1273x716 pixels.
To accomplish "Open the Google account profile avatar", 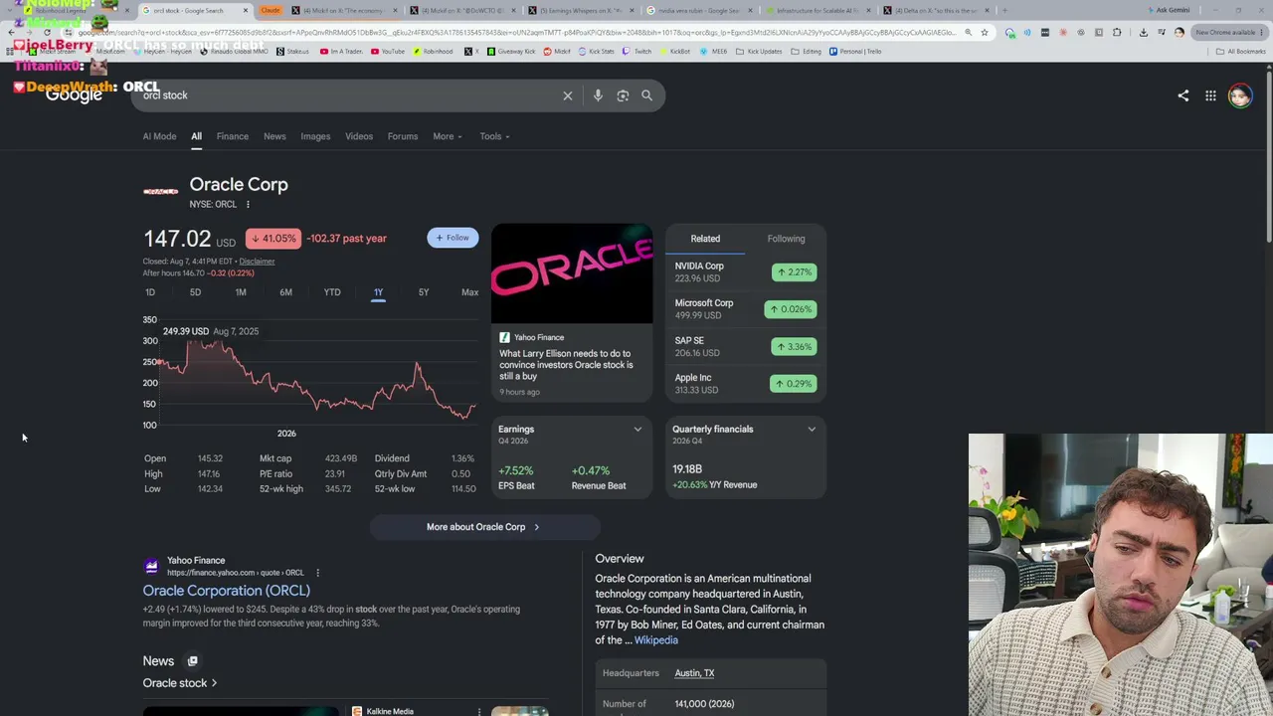I will click(1239, 95).
